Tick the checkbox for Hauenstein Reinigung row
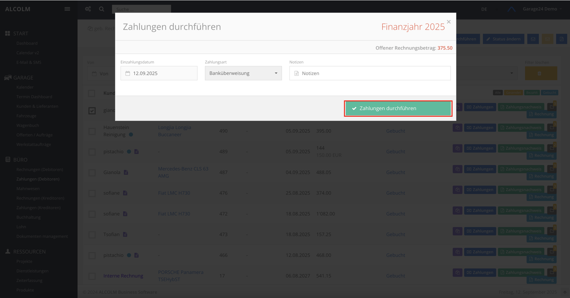 click(92, 131)
